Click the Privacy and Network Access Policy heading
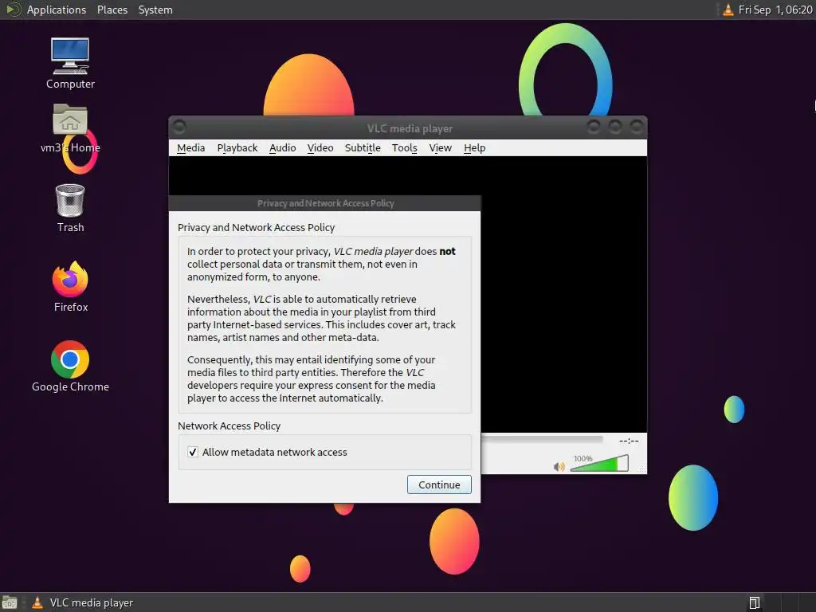Image resolution: width=816 pixels, height=612 pixels. [256, 227]
